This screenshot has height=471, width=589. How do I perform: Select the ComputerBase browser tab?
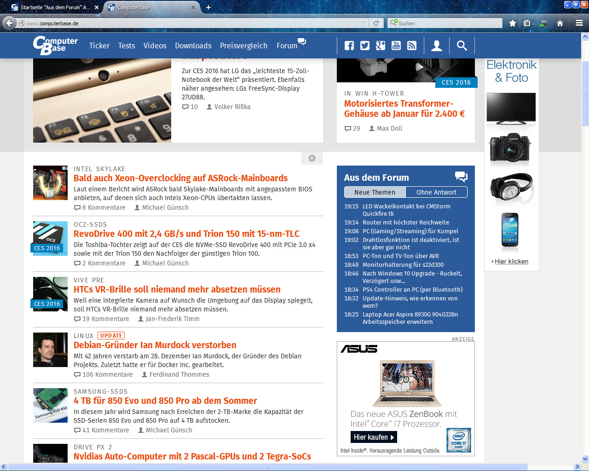[x=151, y=7]
